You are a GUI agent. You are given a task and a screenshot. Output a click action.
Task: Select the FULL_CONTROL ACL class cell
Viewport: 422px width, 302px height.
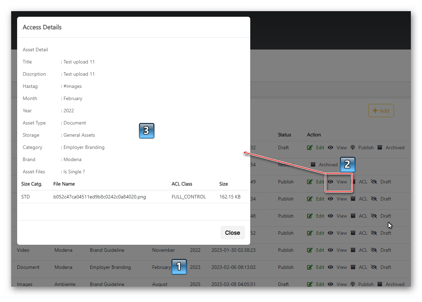coord(188,197)
